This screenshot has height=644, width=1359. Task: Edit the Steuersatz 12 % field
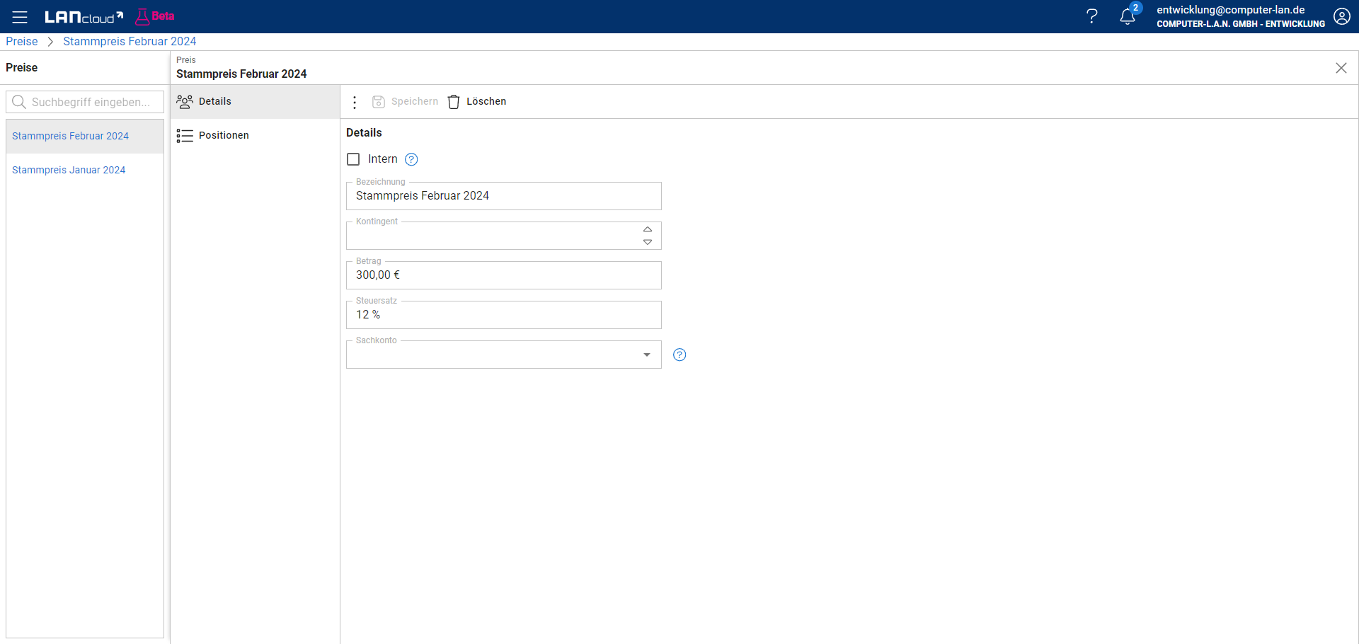coord(504,315)
